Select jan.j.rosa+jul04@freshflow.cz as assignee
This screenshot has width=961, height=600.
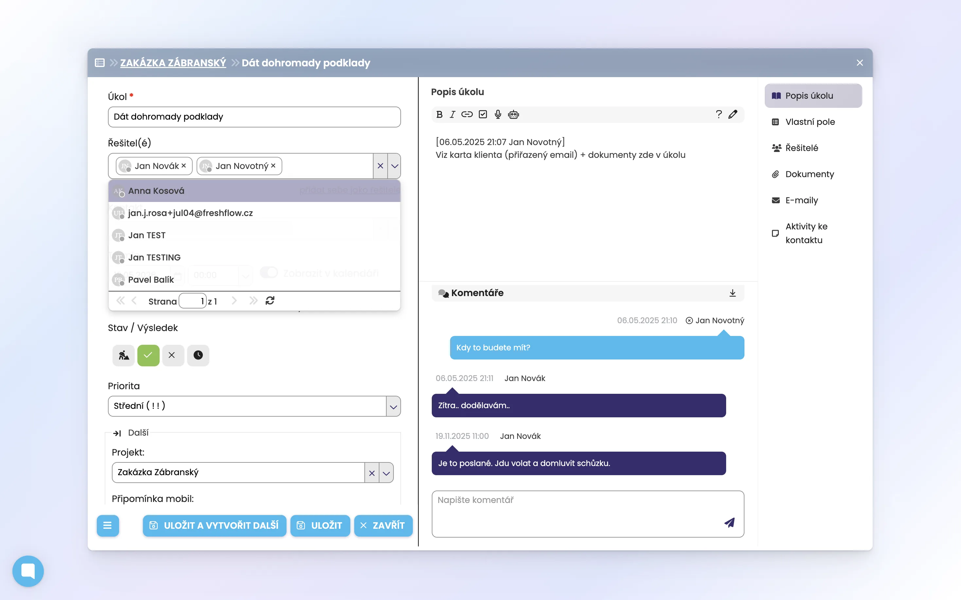tap(254, 213)
